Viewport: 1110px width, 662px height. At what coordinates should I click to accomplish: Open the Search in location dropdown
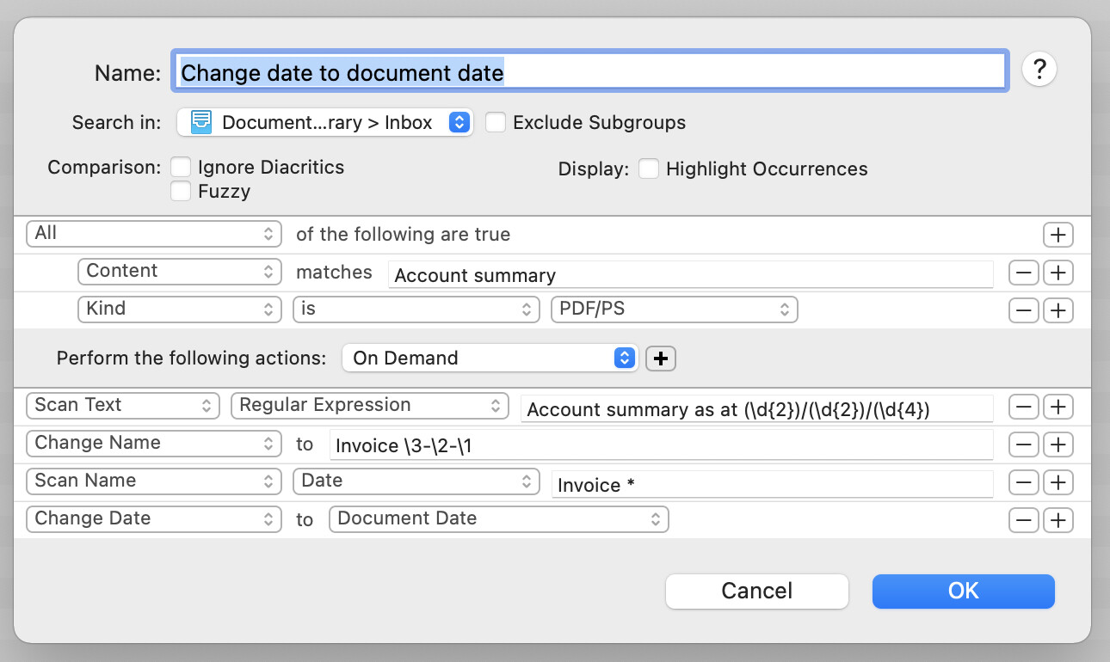[x=325, y=123]
